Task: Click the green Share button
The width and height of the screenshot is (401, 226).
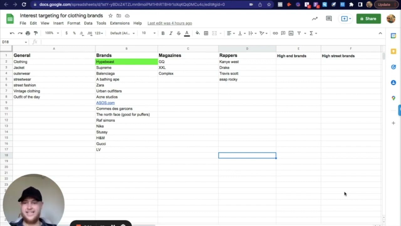Action: 368,19
